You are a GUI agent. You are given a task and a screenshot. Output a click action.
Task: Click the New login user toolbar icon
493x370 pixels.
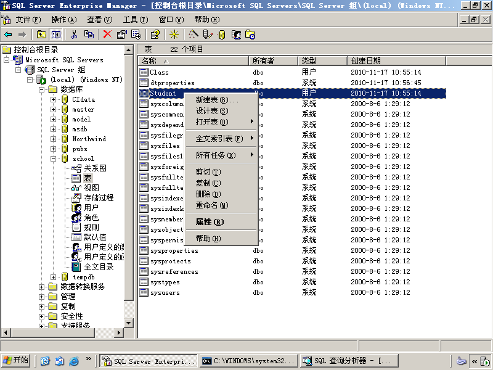point(236,35)
